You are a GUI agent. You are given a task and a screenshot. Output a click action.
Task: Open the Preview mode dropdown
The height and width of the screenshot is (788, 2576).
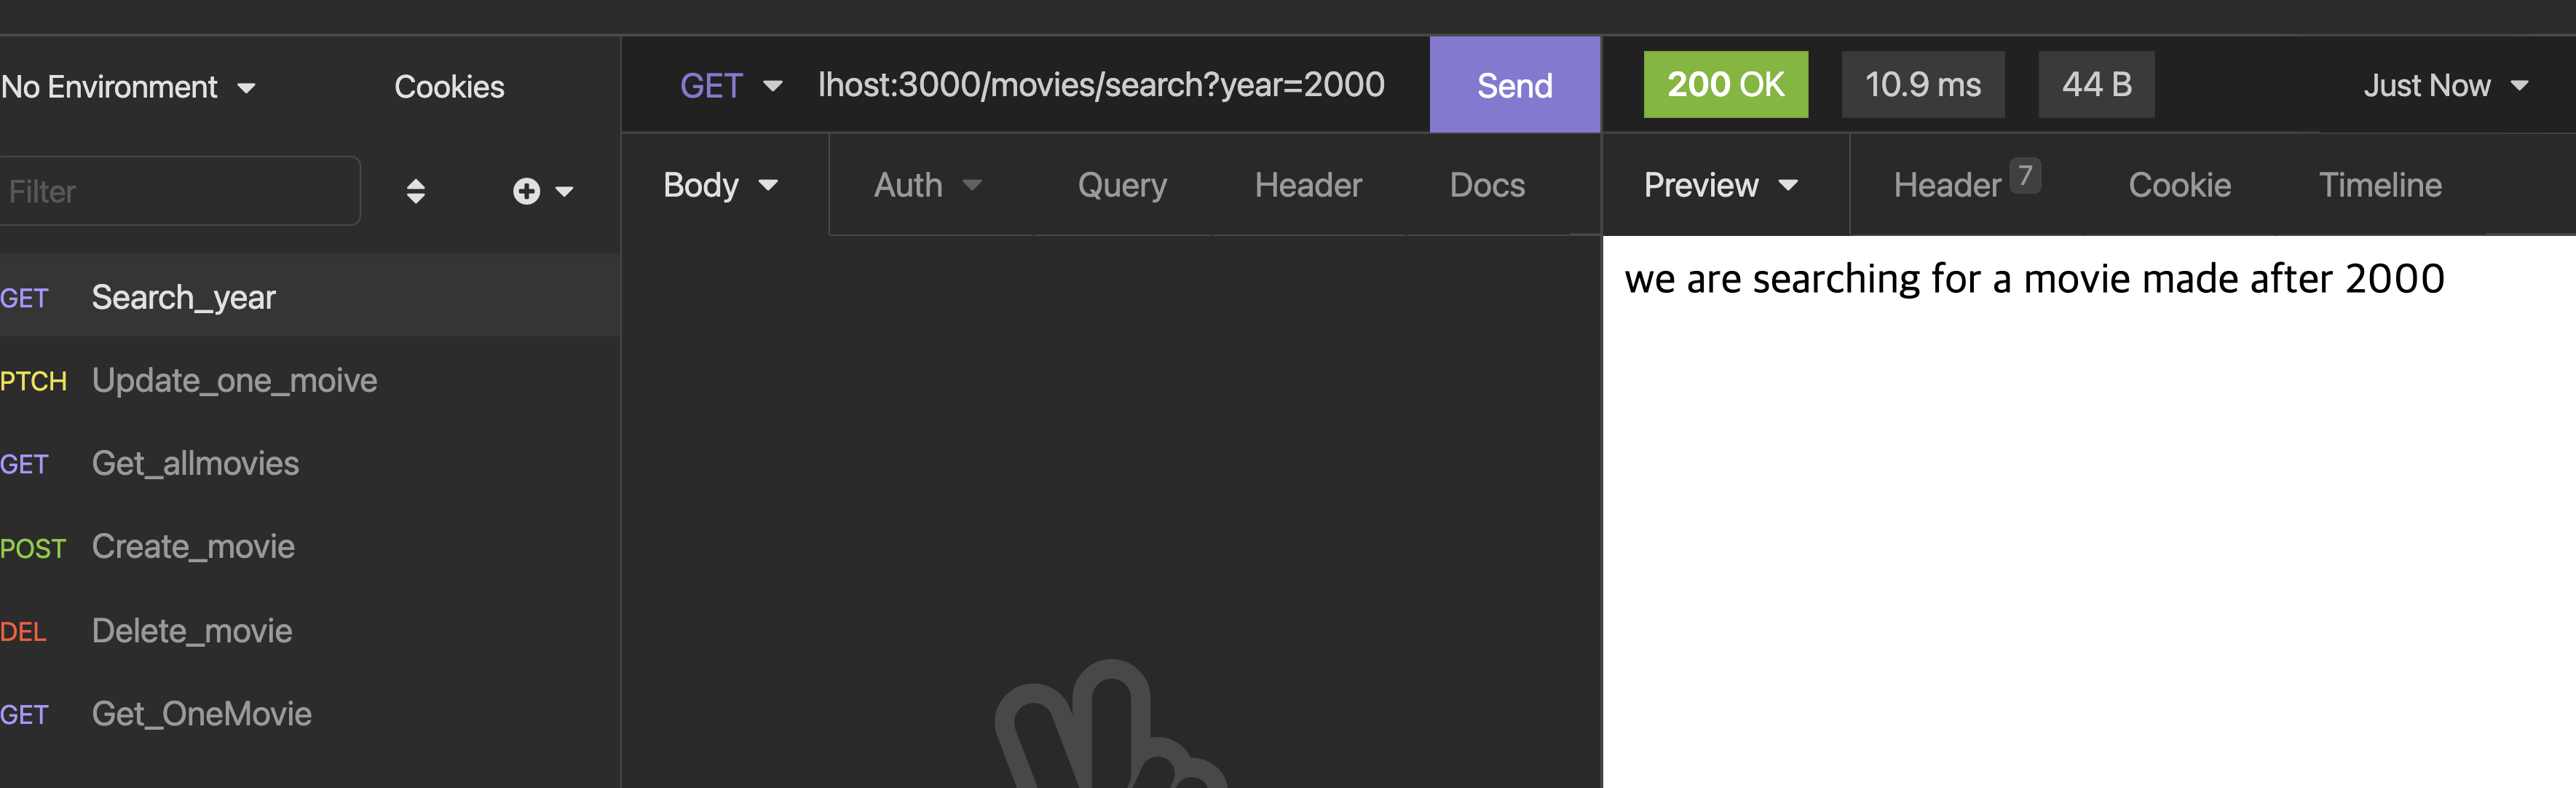(1720, 185)
